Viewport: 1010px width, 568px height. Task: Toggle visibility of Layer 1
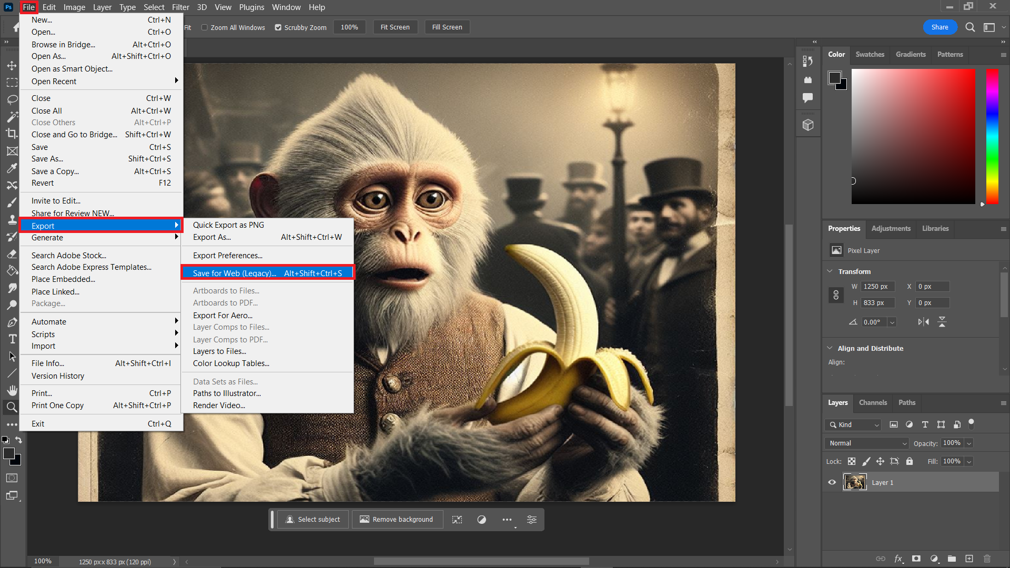tap(832, 482)
